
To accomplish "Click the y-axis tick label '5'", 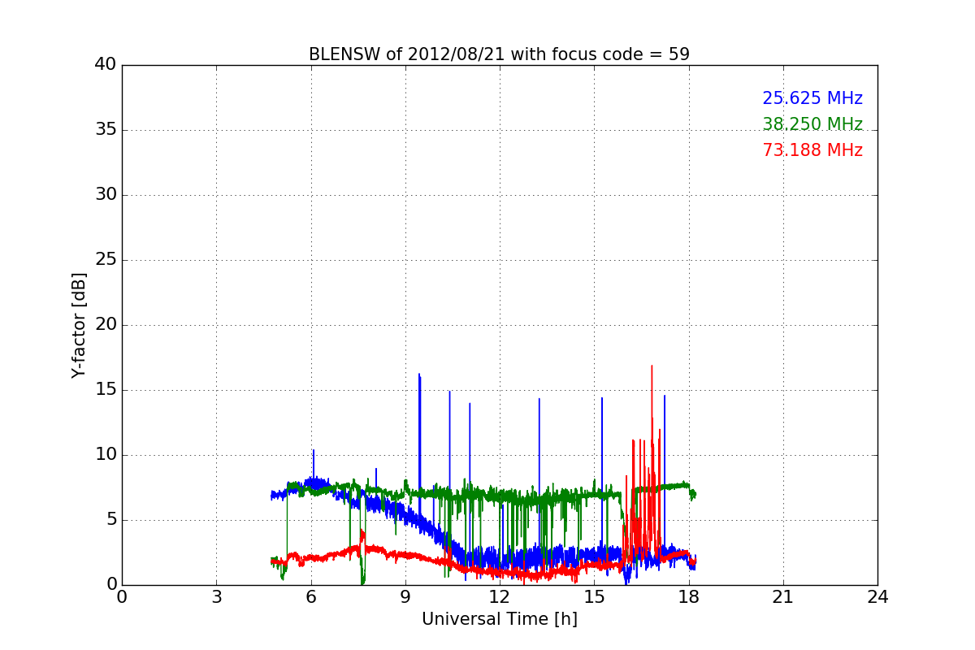I will tap(110, 520).
